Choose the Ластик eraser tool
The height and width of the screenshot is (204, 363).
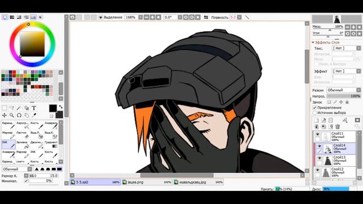point(23,135)
